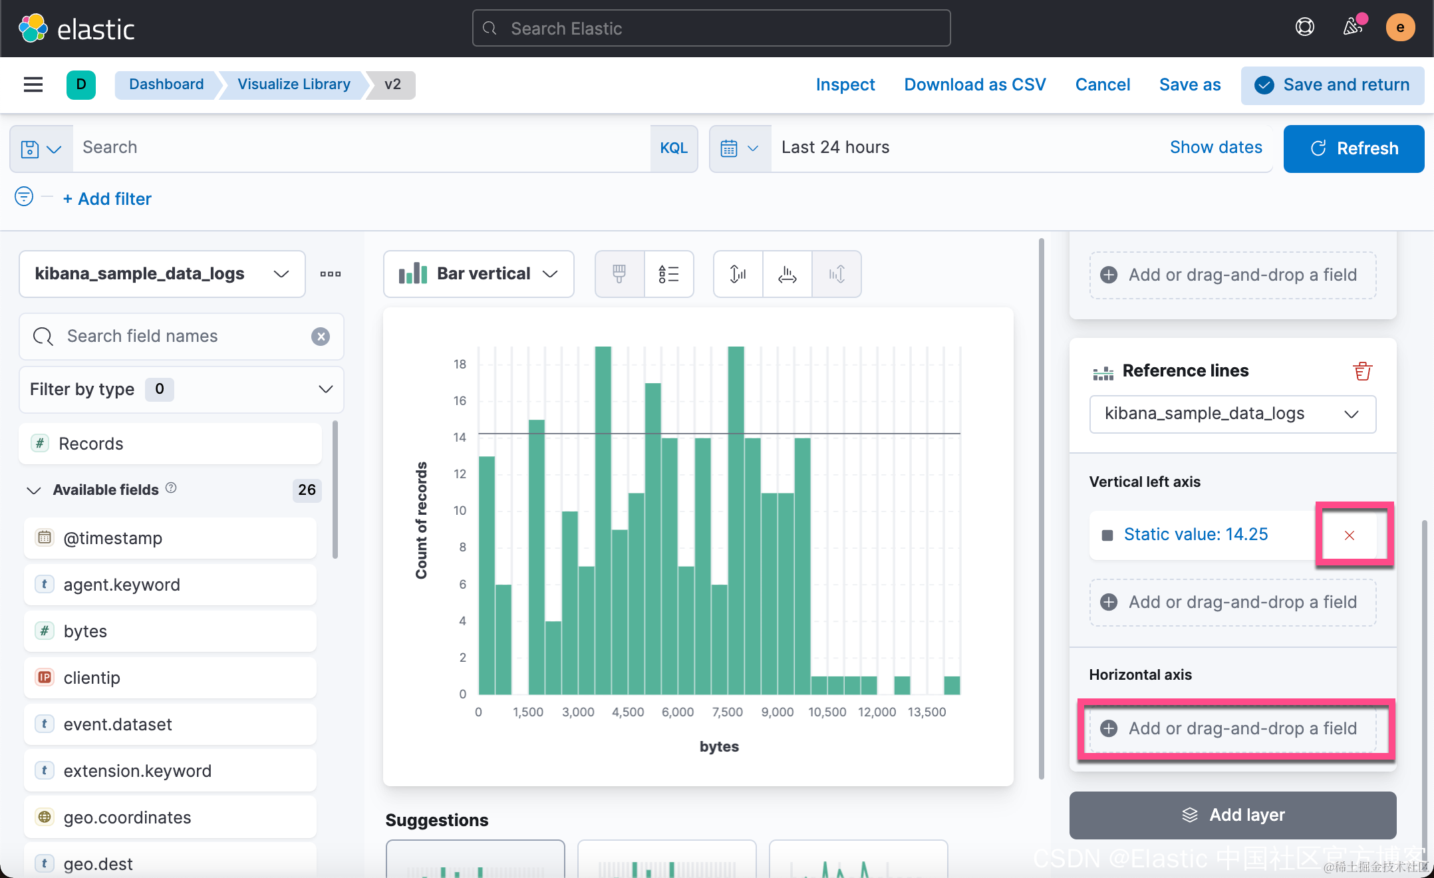Toggle KQL query language switcher

click(x=673, y=148)
